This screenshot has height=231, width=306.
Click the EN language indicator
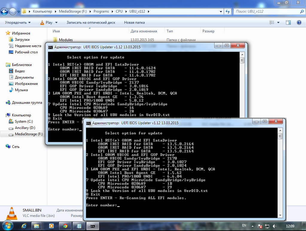tap(244, 226)
